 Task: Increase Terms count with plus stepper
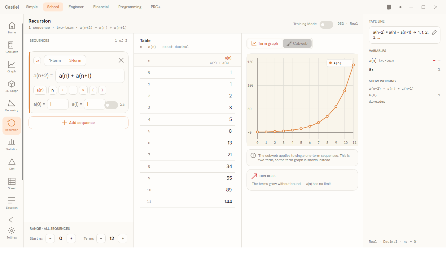pyautogui.click(x=123, y=238)
